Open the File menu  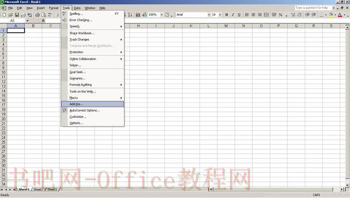(x=10, y=8)
